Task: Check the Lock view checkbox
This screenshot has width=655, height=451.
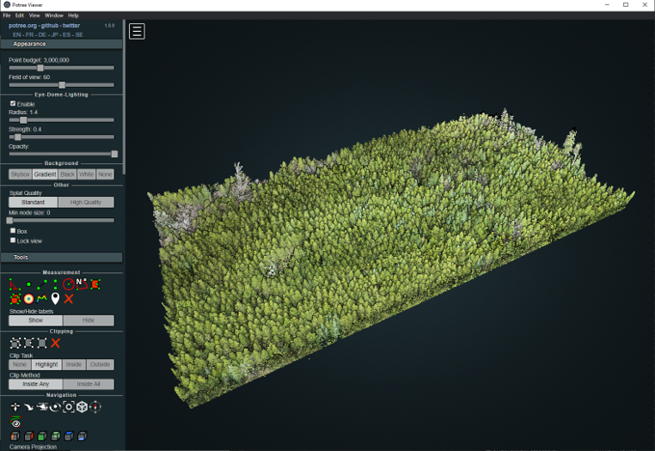Action: coord(13,241)
